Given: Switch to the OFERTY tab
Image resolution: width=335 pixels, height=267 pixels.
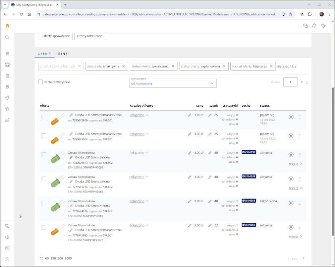Looking at the screenshot, I should [45, 54].
